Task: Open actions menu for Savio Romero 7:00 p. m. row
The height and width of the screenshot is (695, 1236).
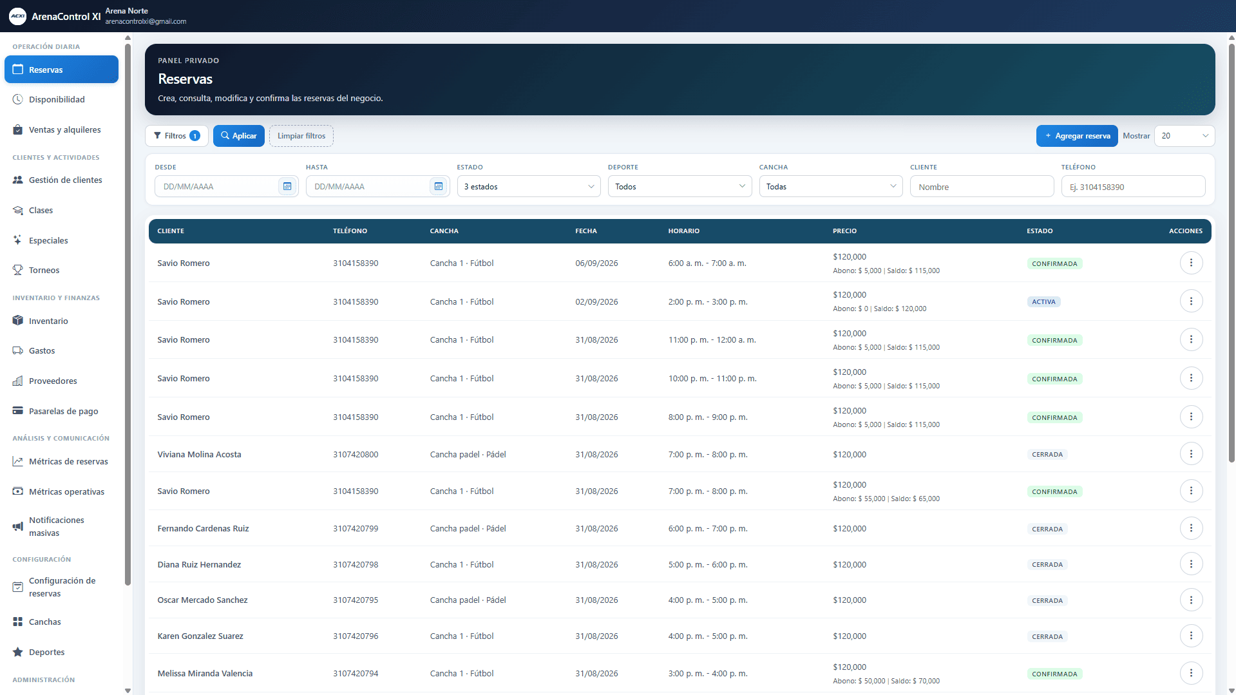Action: pos(1191,491)
